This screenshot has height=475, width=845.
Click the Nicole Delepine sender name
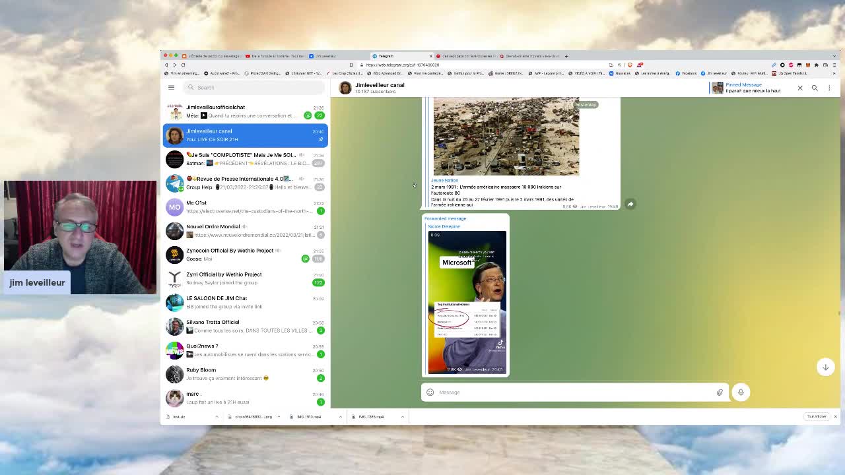pyautogui.click(x=444, y=226)
